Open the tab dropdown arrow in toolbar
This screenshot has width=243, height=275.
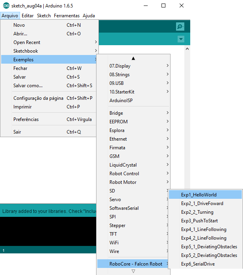(x=181, y=39)
